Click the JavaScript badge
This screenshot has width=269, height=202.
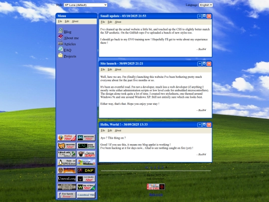(x=86, y=154)
